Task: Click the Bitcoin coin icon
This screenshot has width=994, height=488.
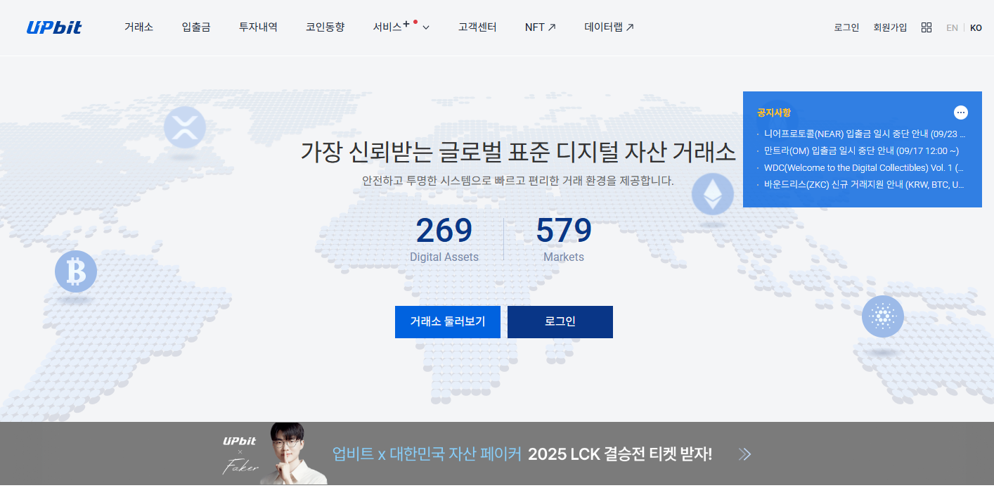Action: 76,271
